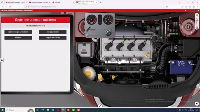This screenshot has height=112, width=200.
Task: Open the browser application menu
Action: click(x=197, y=7)
